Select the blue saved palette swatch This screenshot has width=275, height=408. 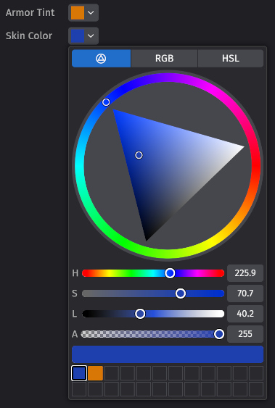click(x=79, y=373)
